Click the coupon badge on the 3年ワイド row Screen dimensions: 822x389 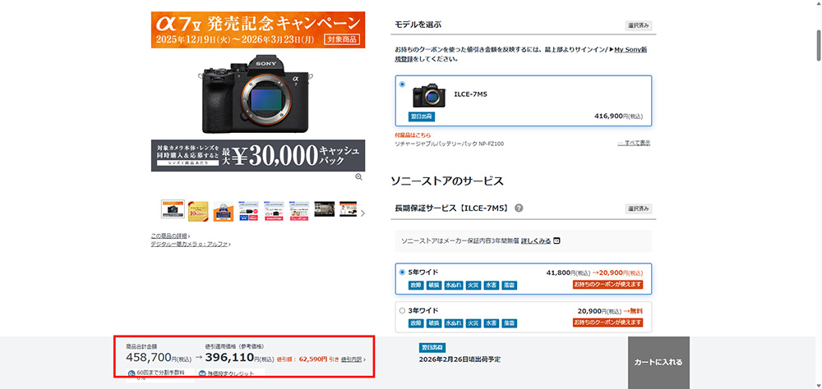(x=607, y=323)
